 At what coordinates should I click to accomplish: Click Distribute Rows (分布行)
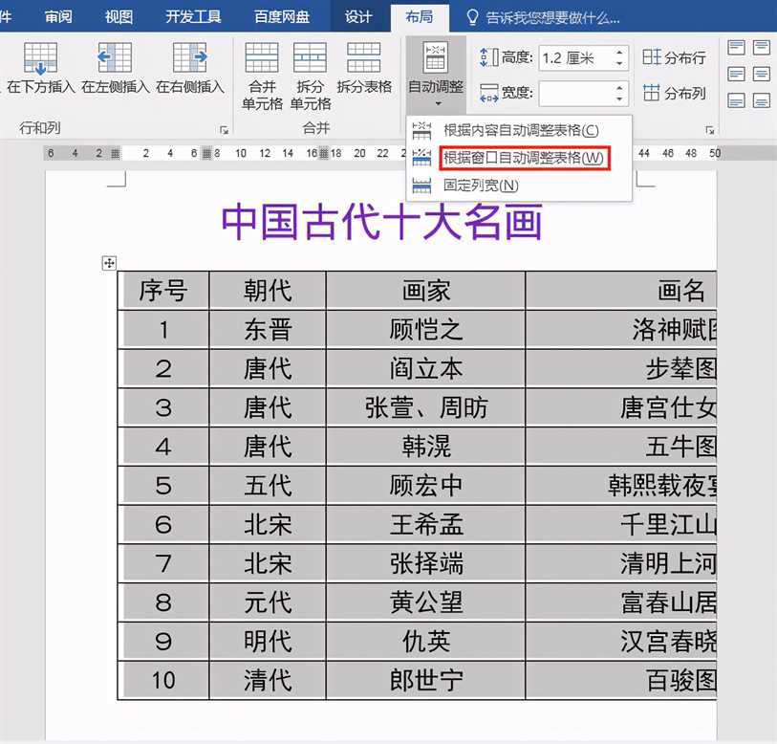pos(674,57)
